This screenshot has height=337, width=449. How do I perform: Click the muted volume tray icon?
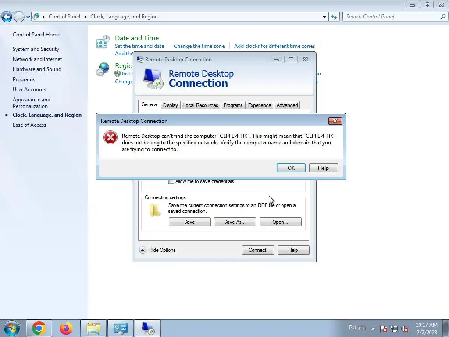405,329
